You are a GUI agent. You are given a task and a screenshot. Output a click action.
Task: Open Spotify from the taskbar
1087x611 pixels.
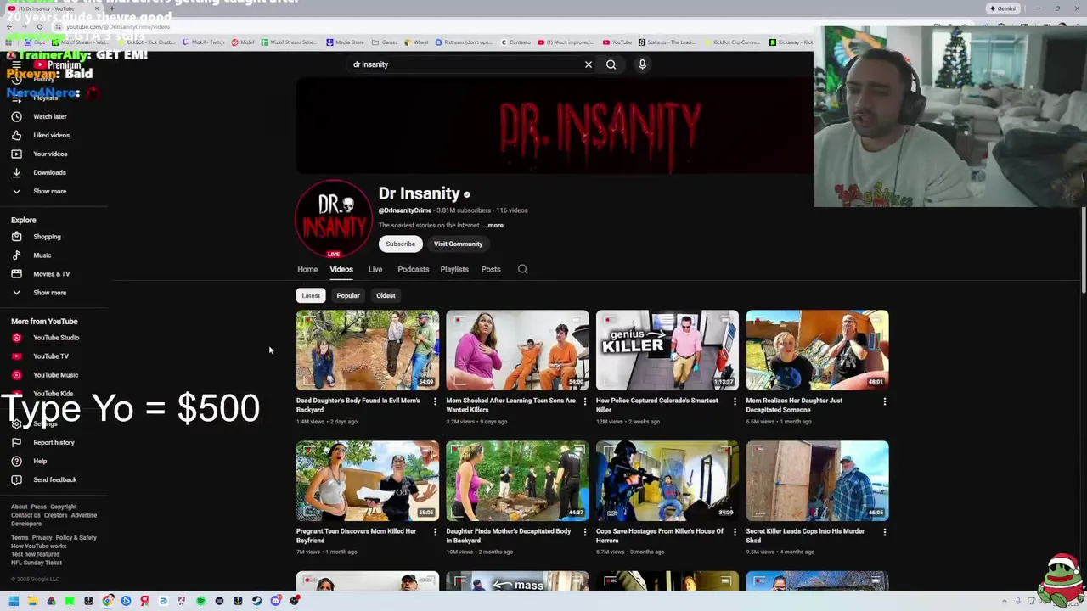pos(200,601)
